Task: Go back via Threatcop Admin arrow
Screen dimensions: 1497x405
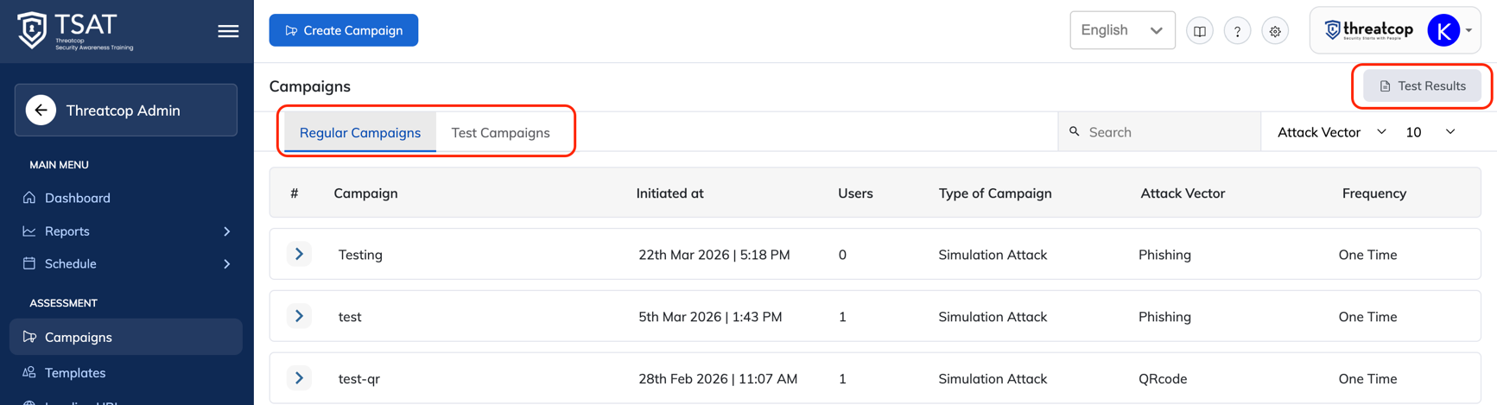Action: coord(41,111)
